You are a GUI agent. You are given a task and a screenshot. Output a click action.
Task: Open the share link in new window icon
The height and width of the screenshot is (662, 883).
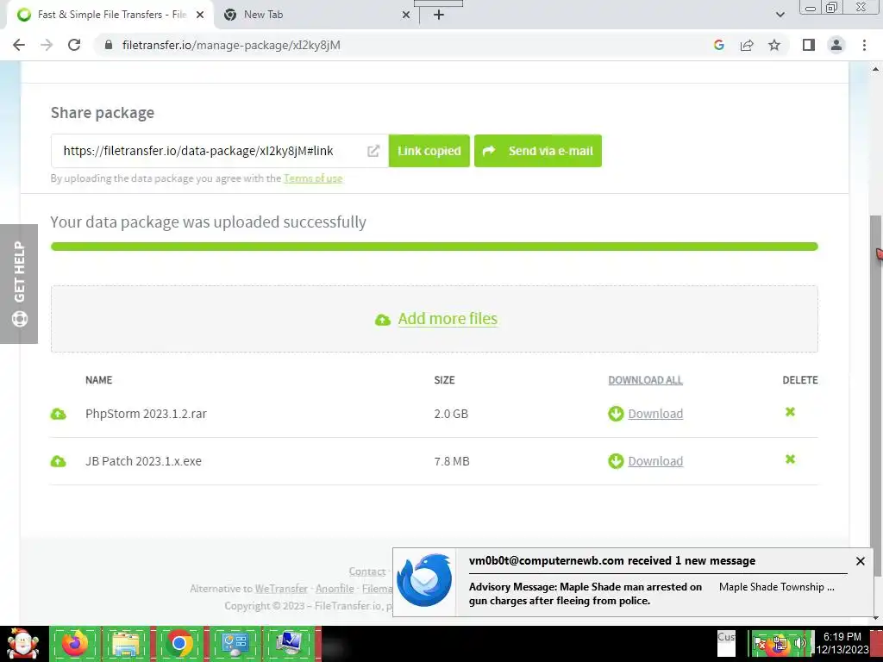pos(373,151)
